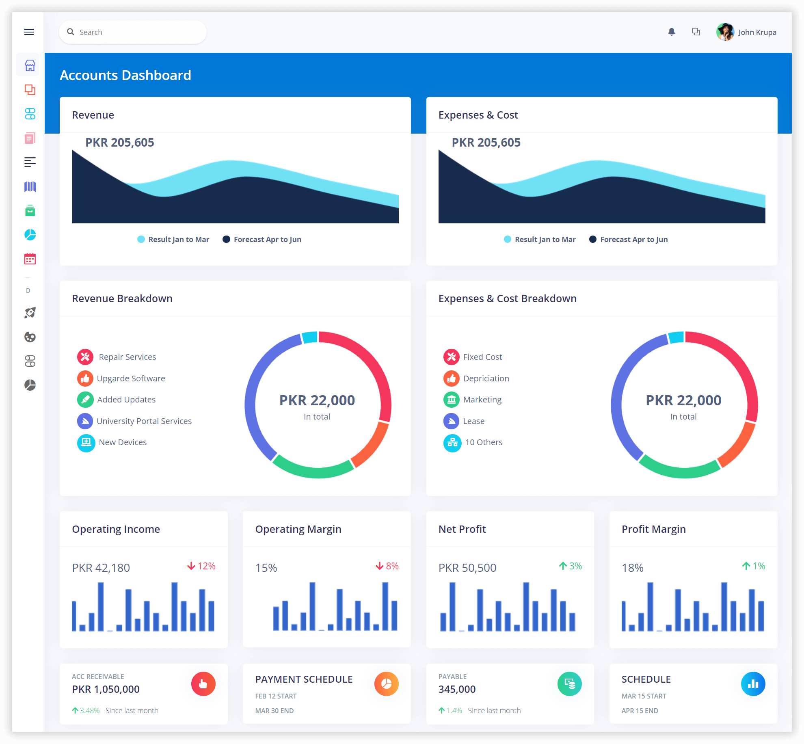Open the cyan pie chart sidebar icon

coord(30,235)
